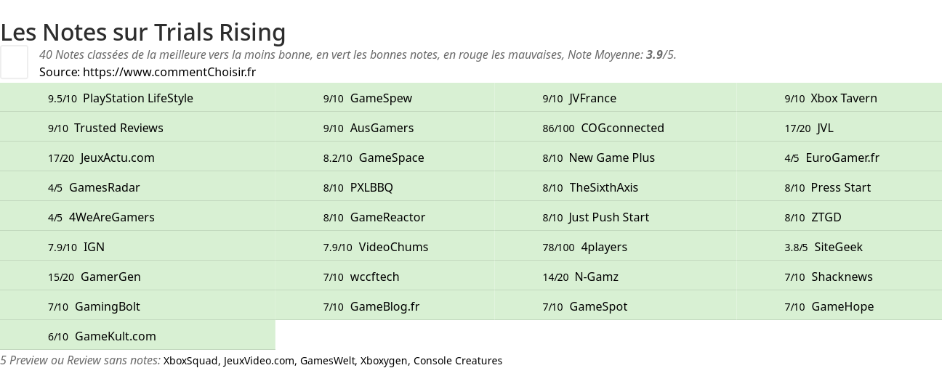Open the COGconnected review
The height and width of the screenshot is (368, 942).
pos(622,128)
